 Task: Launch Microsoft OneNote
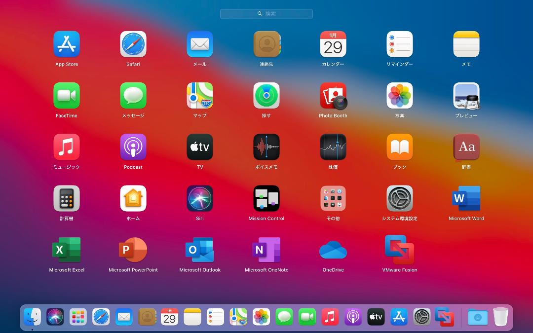pos(266,250)
